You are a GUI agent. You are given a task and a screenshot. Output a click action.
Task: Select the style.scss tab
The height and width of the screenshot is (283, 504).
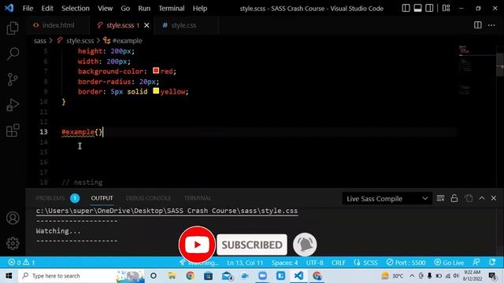(120, 25)
